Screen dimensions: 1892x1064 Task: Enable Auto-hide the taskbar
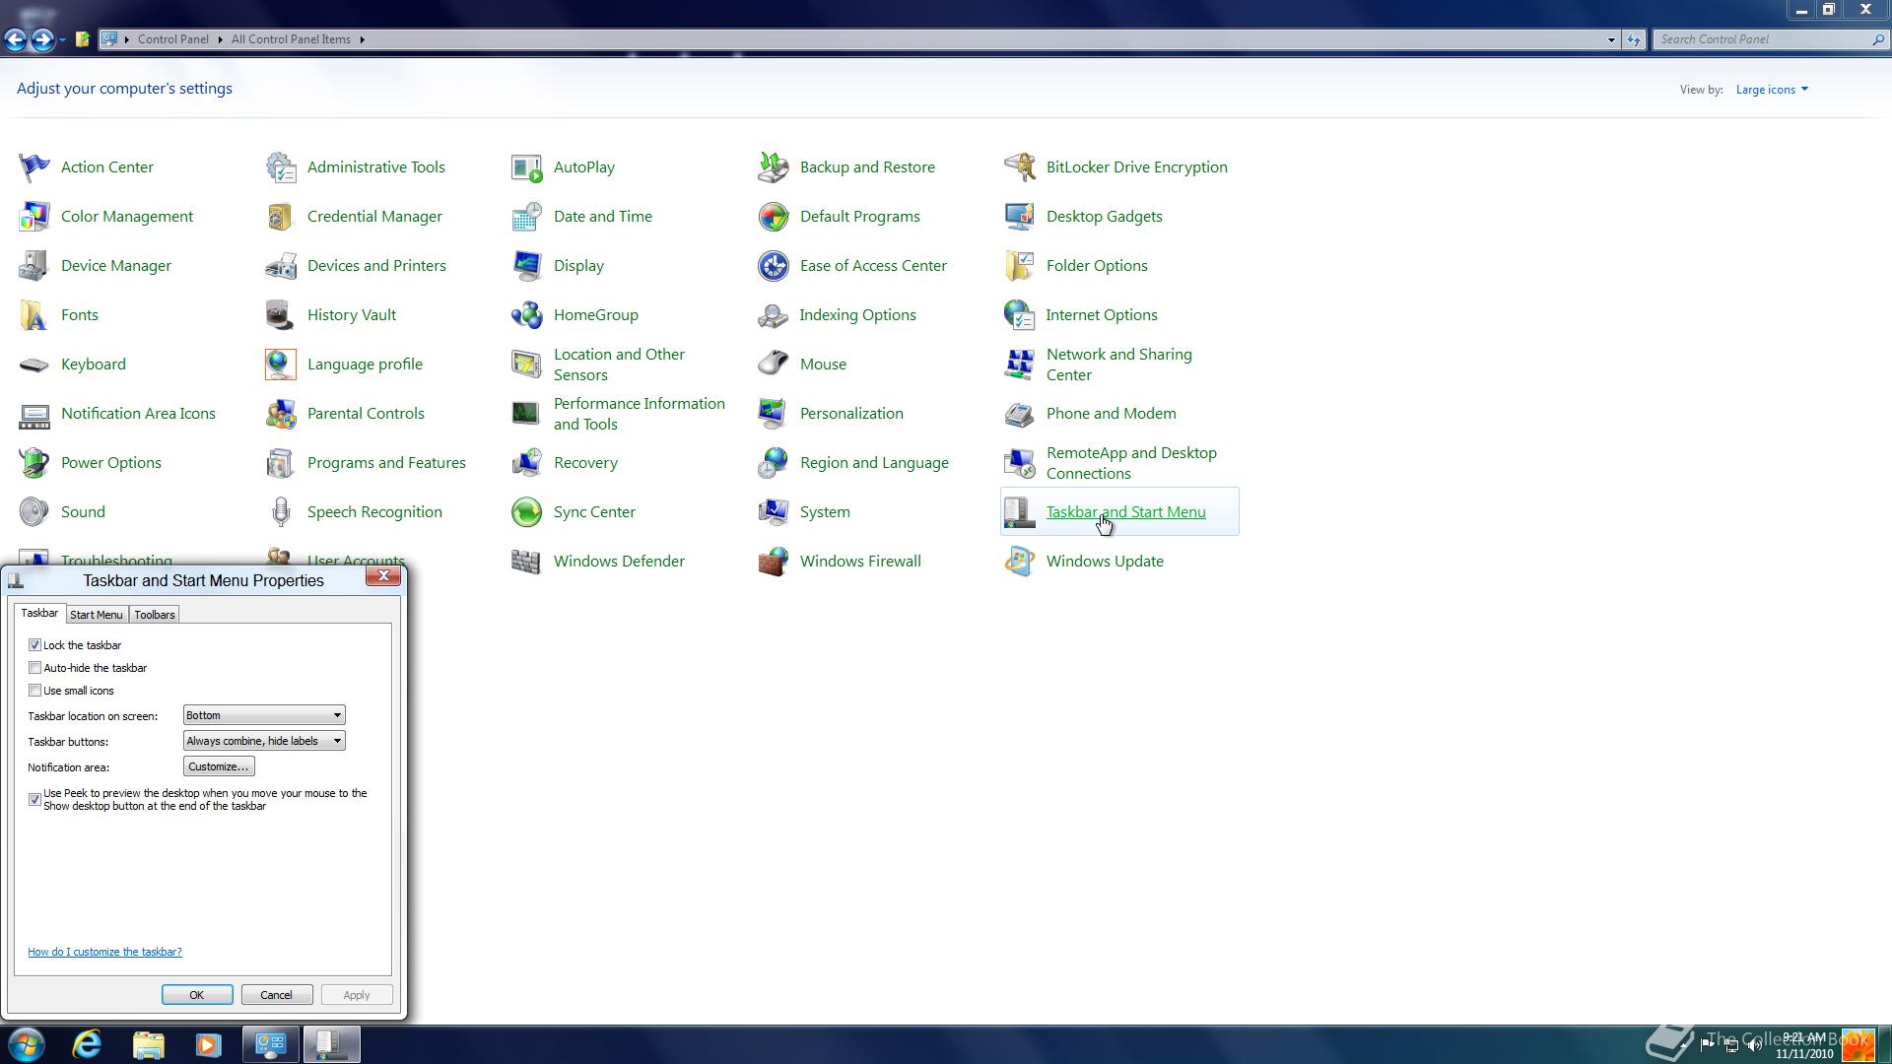(35, 668)
